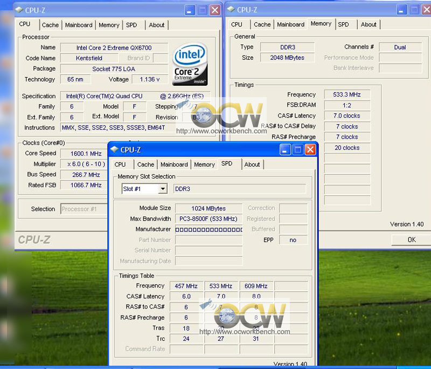The image size is (431, 369).
Task: Click the core speed value "1600.1 MHz"
Action: (86, 154)
